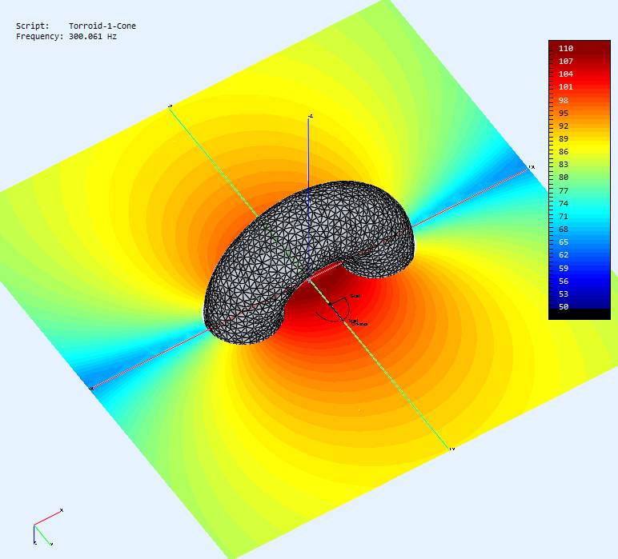
Task: Click the 107 value on the color scale
Action: 566,61
